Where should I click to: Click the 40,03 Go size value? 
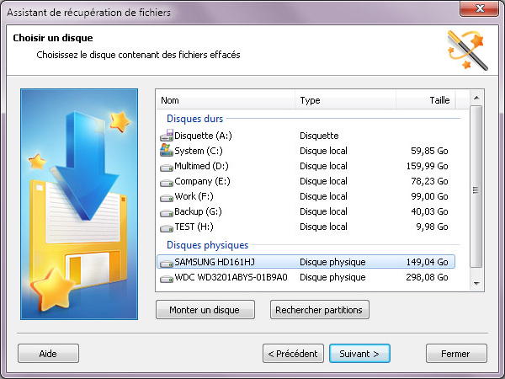(429, 211)
